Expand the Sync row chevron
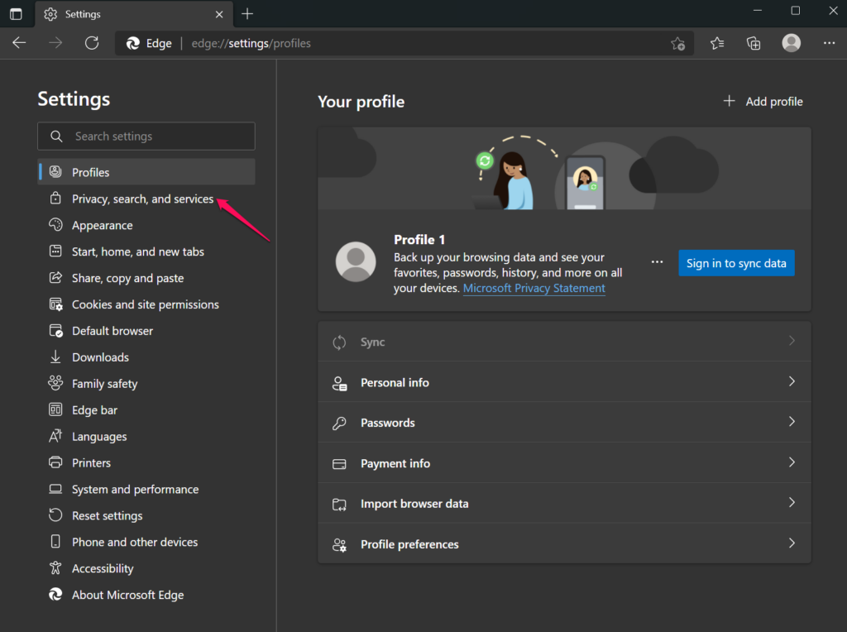Viewport: 847px width, 632px height. click(x=792, y=341)
